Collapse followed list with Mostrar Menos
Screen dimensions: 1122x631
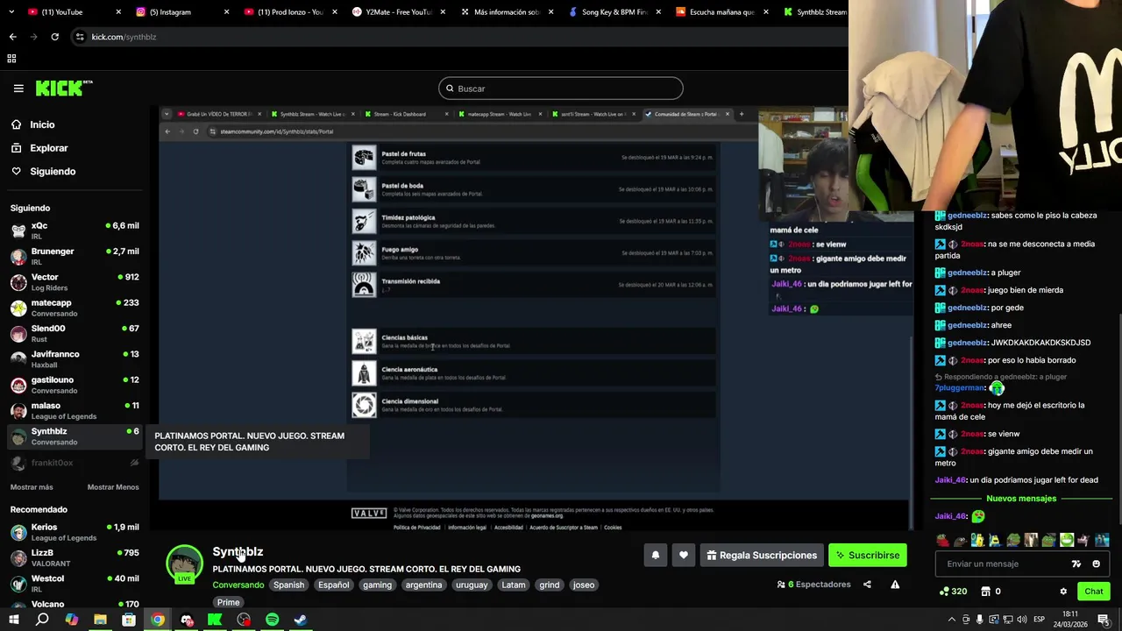coord(113,487)
